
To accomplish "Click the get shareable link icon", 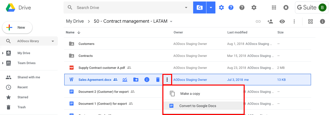I will point(258,21).
